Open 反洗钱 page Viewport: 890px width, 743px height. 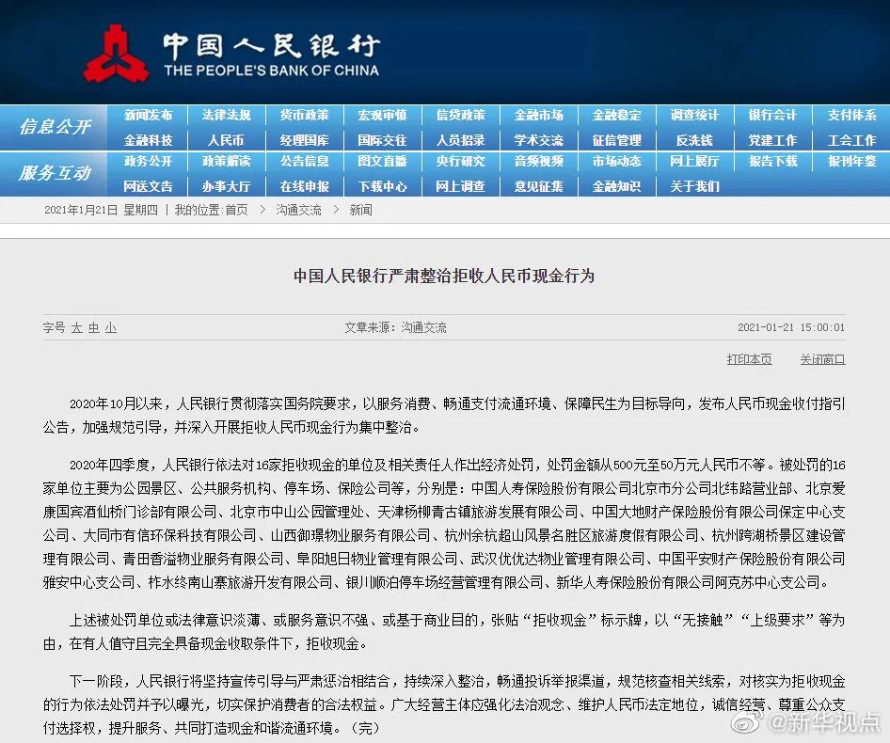point(694,140)
